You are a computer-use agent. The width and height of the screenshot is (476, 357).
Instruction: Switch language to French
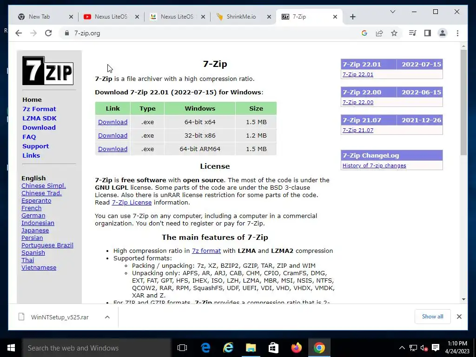click(31, 208)
